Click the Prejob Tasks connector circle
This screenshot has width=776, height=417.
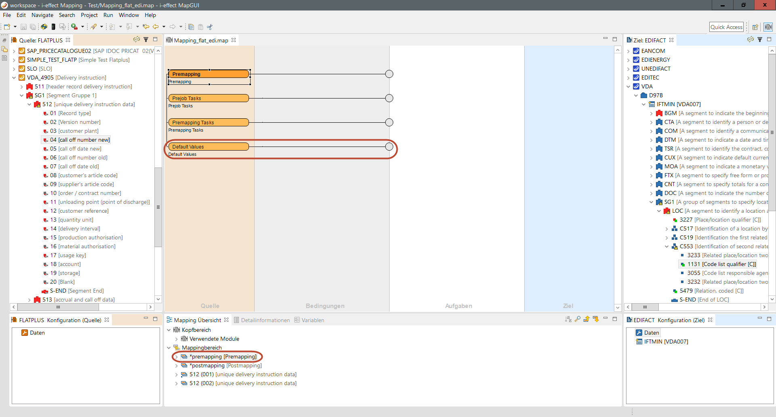point(389,98)
